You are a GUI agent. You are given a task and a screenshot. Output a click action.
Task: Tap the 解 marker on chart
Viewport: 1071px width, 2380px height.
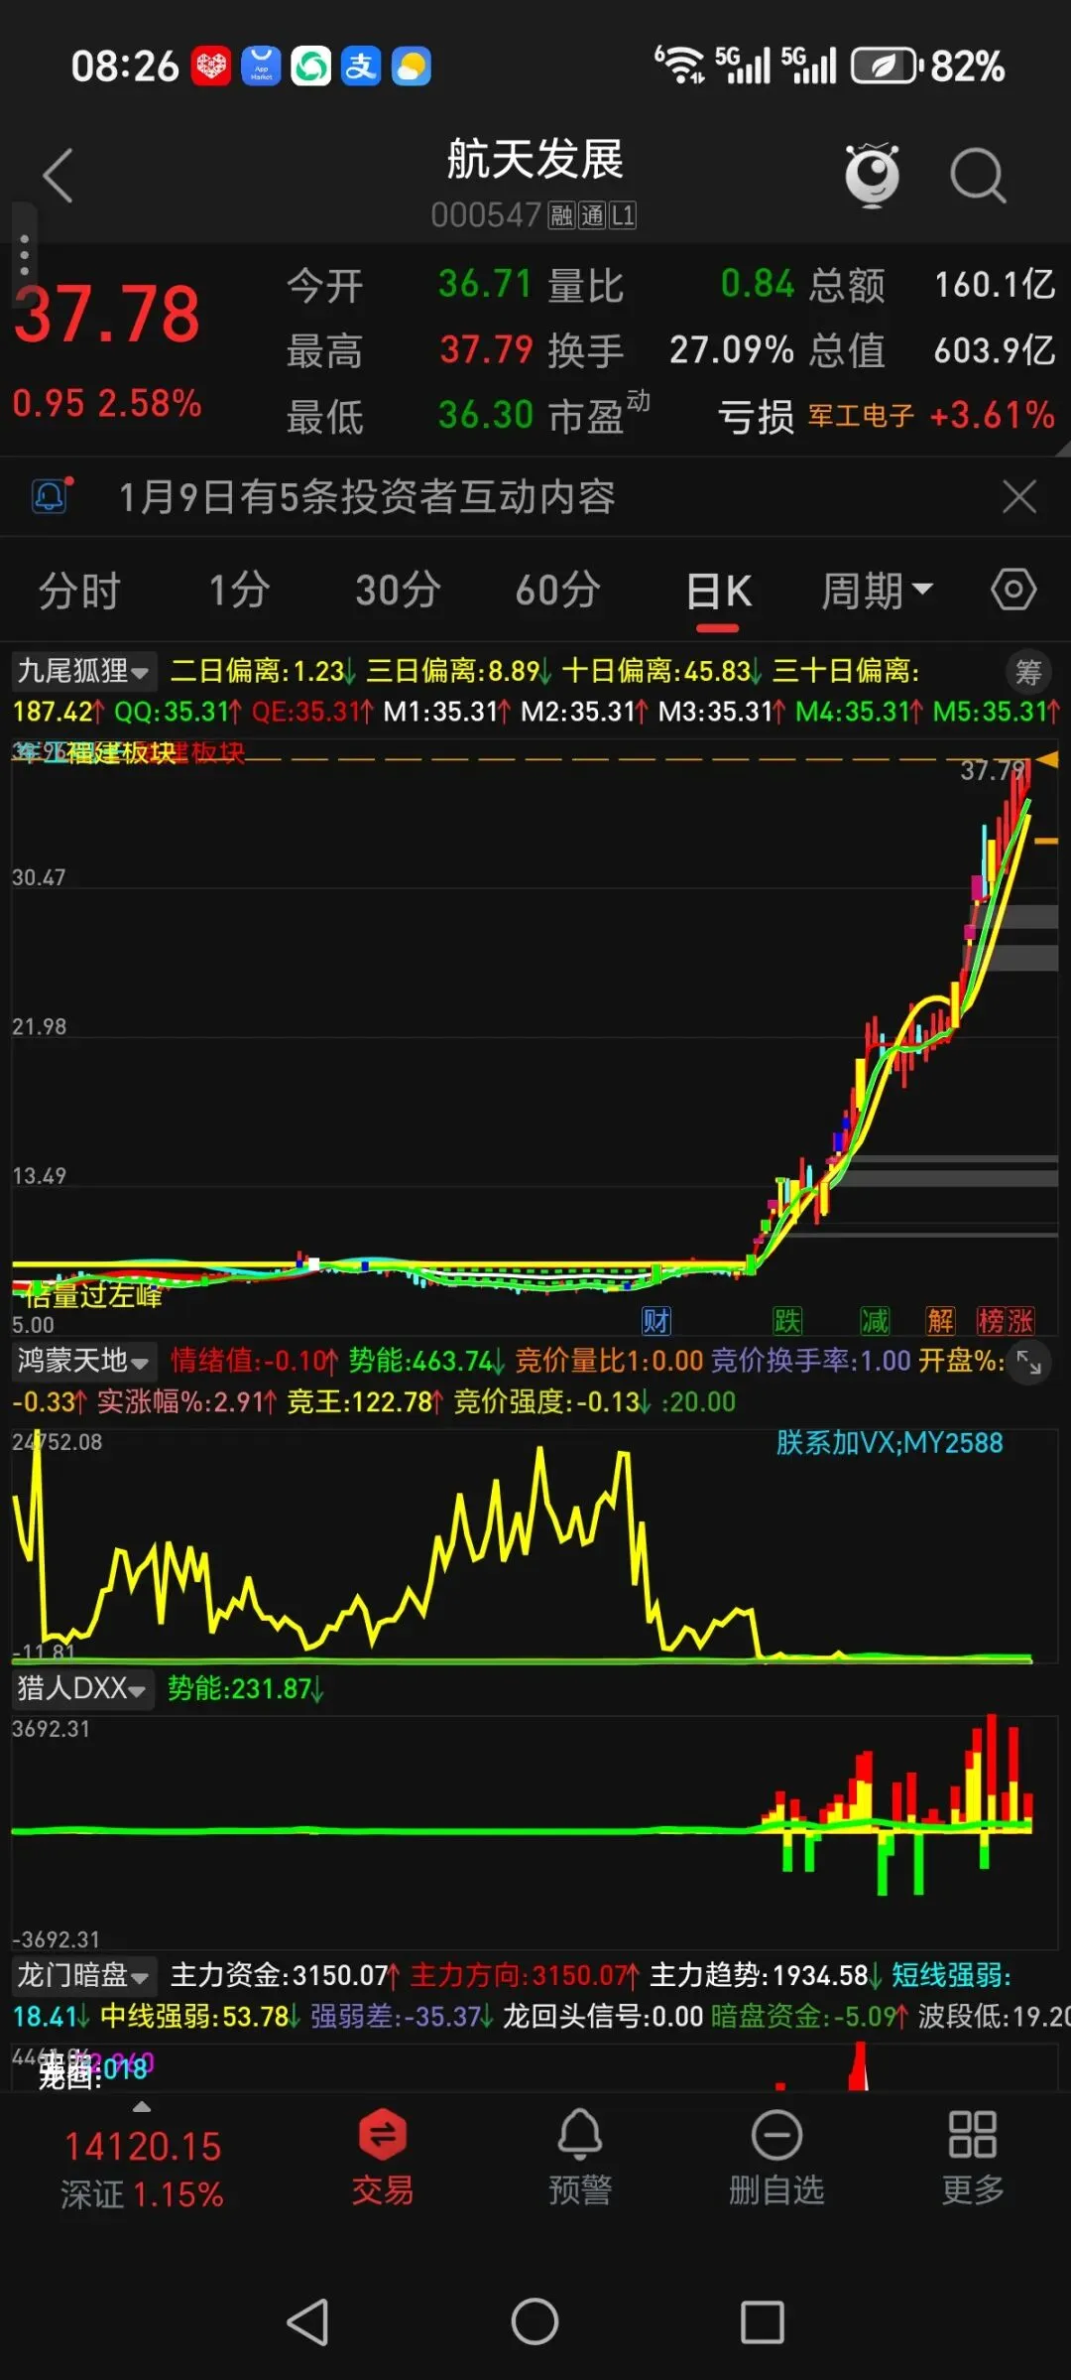940,1321
